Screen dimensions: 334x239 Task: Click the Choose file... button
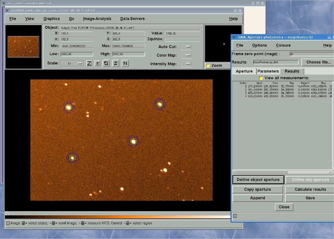pos(318,62)
